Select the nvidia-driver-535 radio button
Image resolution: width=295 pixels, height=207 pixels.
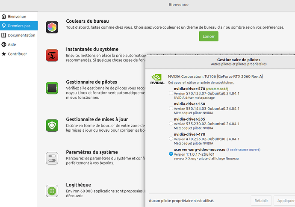pyautogui.click(x=171, y=124)
